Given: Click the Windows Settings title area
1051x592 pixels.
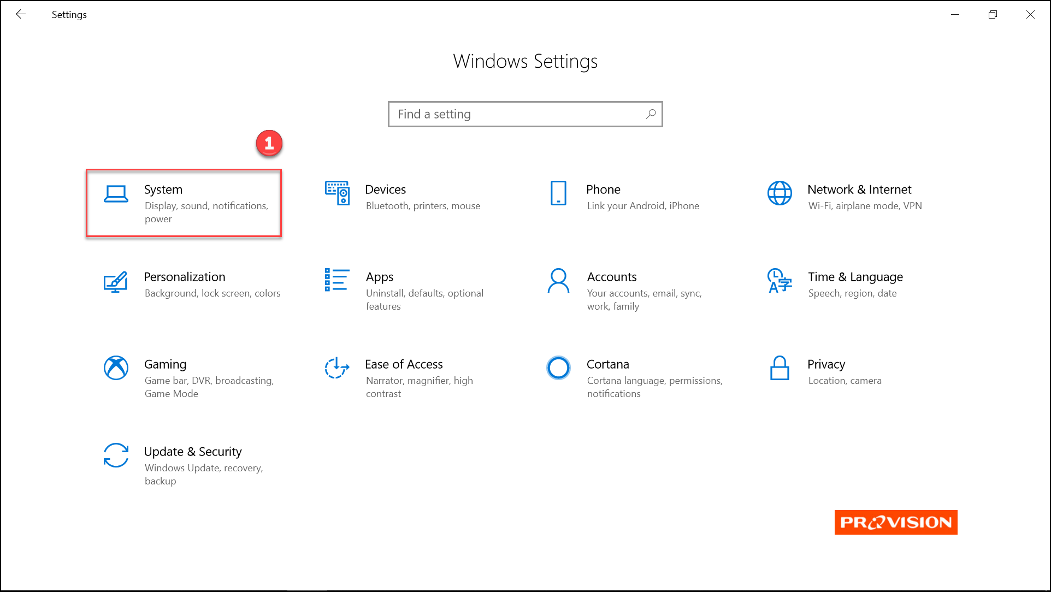Looking at the screenshot, I should pyautogui.click(x=525, y=61).
